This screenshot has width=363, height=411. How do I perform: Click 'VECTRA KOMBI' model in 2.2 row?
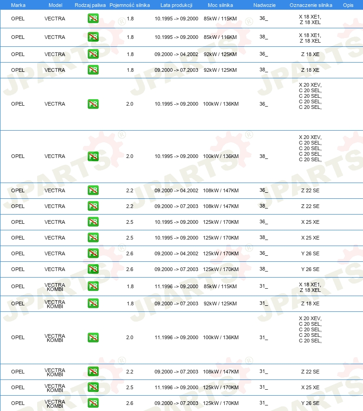coord(55,372)
